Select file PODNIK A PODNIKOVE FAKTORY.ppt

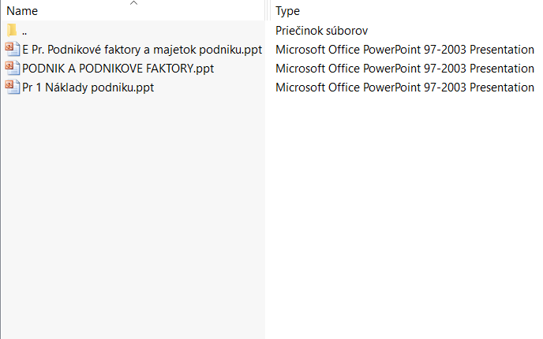point(118,69)
